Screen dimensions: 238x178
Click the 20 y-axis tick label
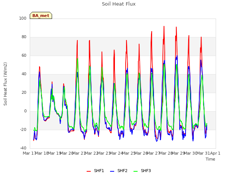(24, 92)
